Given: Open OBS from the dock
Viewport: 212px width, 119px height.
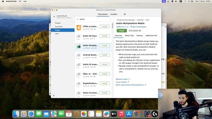Looking at the screenshot, I should [x=147, y=114].
